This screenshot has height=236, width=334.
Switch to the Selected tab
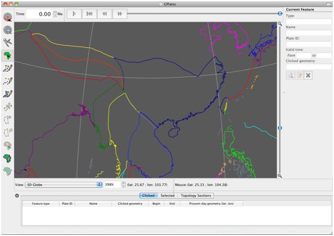point(167,195)
